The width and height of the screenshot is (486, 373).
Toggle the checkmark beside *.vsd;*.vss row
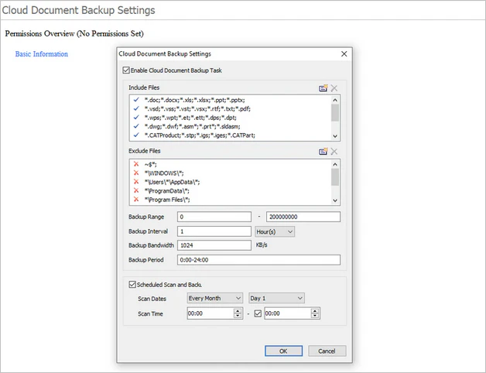(x=136, y=108)
